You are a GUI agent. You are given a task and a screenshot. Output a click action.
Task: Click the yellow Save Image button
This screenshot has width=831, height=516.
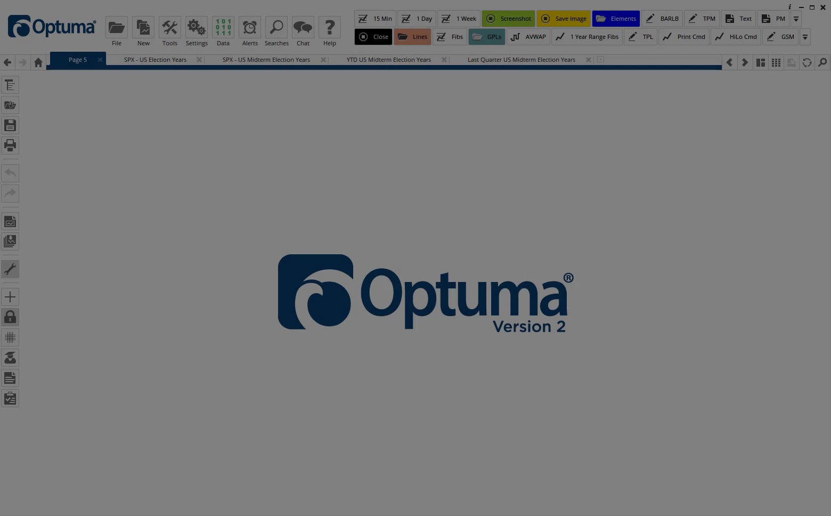[x=563, y=19]
